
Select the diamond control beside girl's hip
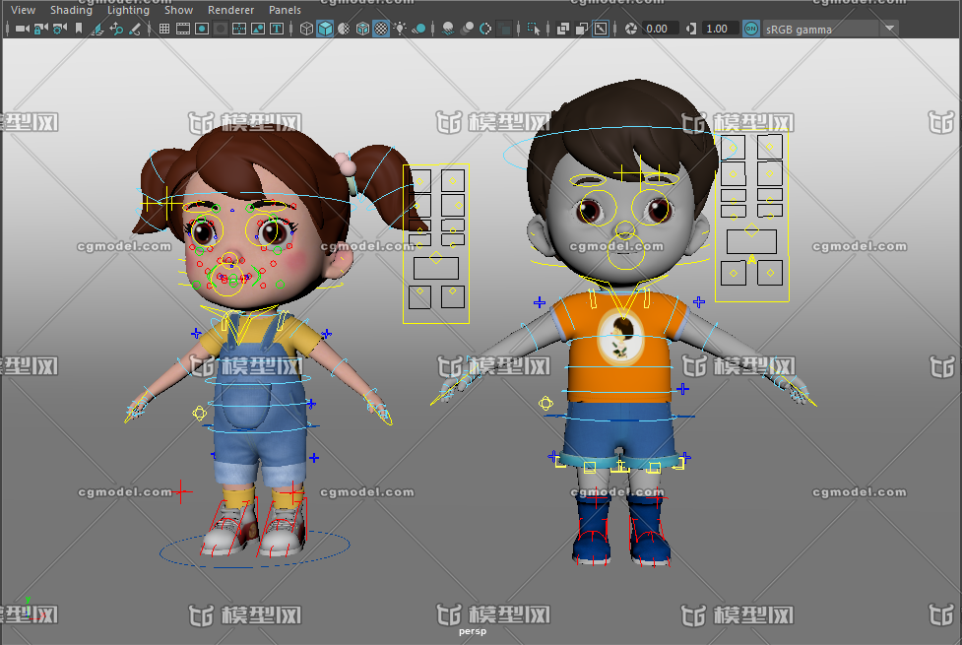pos(200,413)
